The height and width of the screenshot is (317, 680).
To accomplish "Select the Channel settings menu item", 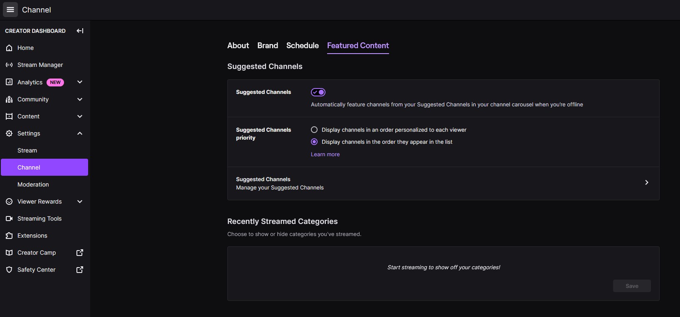I will [44, 167].
